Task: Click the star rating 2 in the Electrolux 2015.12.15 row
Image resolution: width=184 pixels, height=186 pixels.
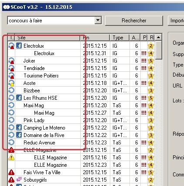Action: [x=151, y=46]
